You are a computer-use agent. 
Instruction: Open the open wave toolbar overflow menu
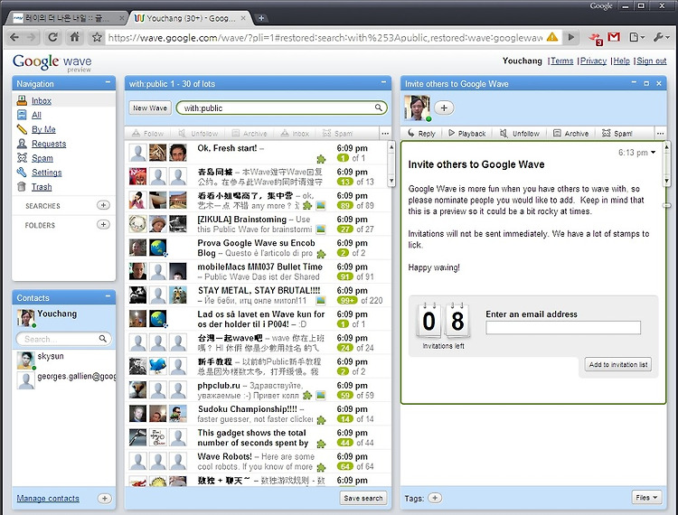click(660, 134)
